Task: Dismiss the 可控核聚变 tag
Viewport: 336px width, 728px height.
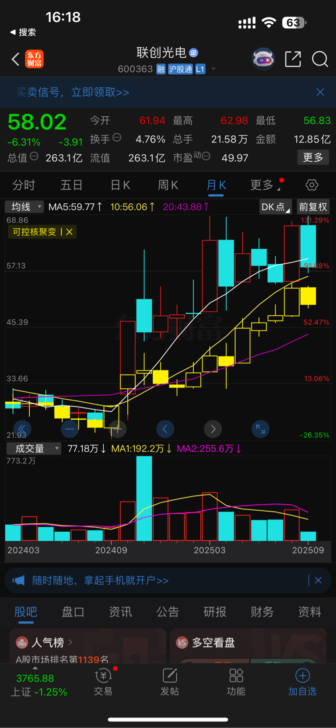Action: pyautogui.click(x=69, y=232)
